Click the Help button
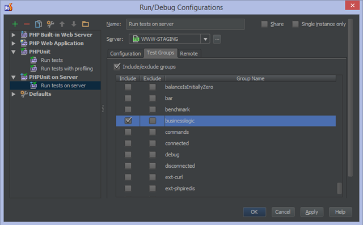Screen dimensions: 363x225 click(340, 212)
